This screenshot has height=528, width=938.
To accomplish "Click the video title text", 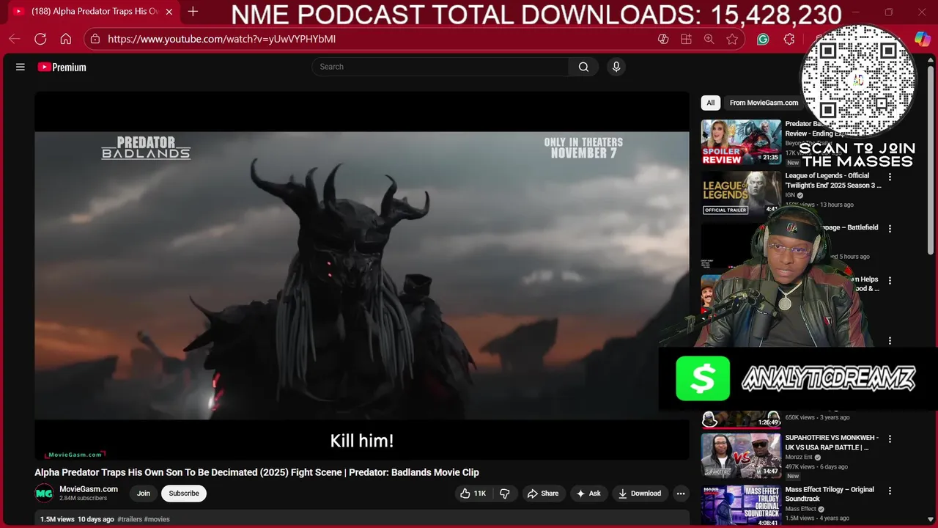I will [256, 473].
